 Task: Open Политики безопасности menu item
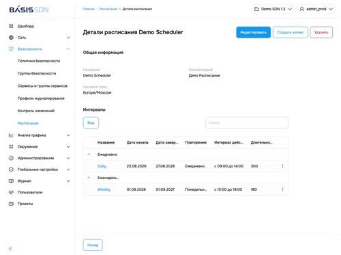(39, 61)
